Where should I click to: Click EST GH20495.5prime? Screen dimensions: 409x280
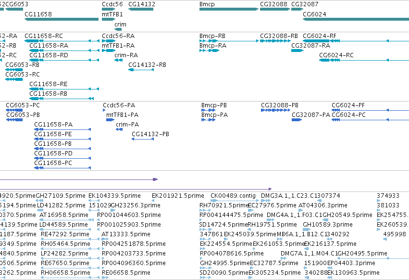(x=373, y=258)
